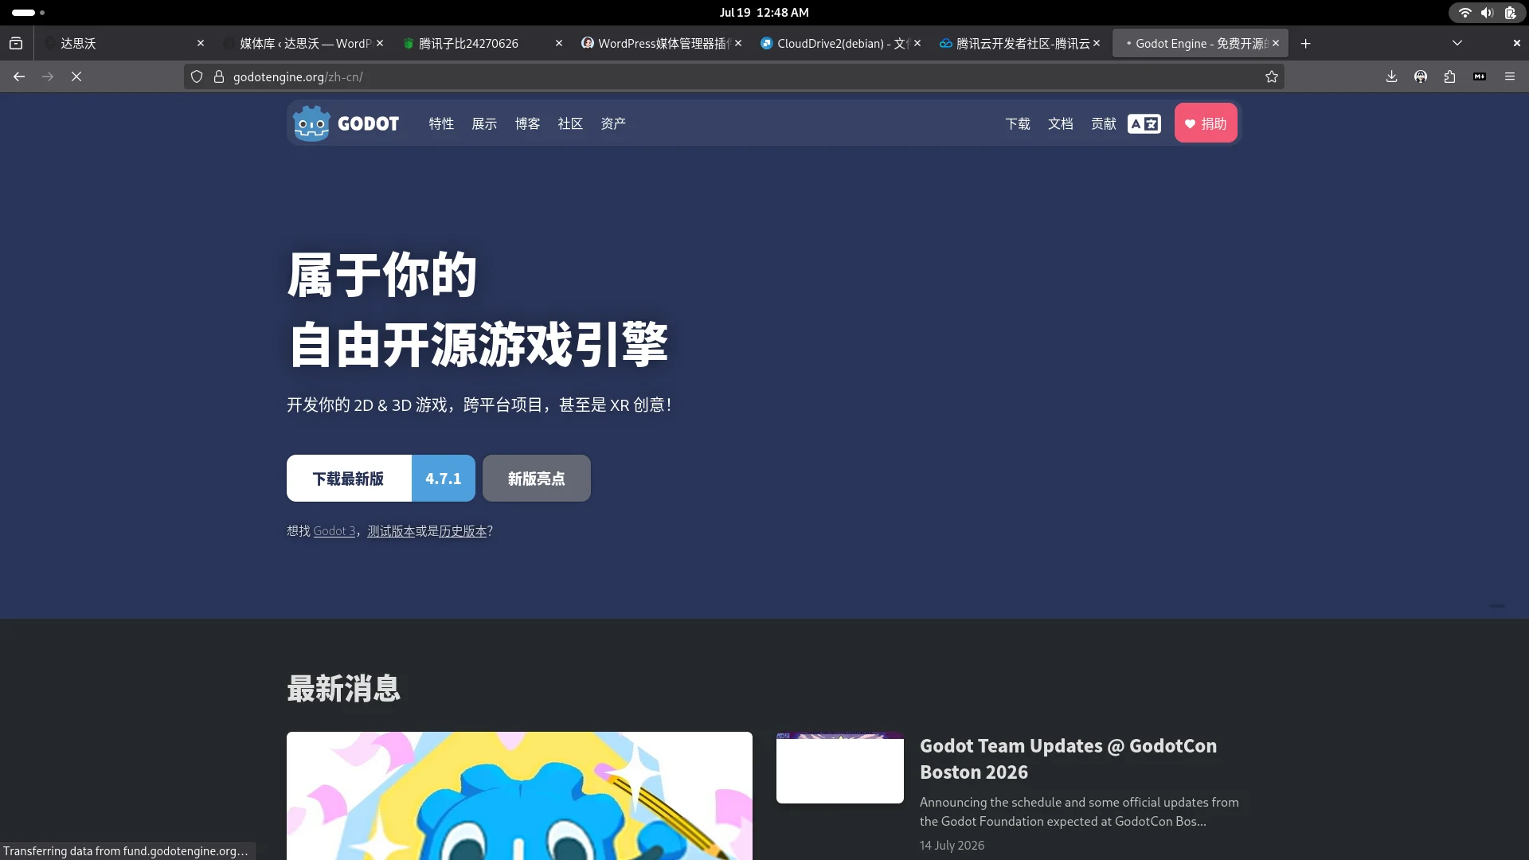
Task: Click the battery status icon
Action: (1510, 13)
